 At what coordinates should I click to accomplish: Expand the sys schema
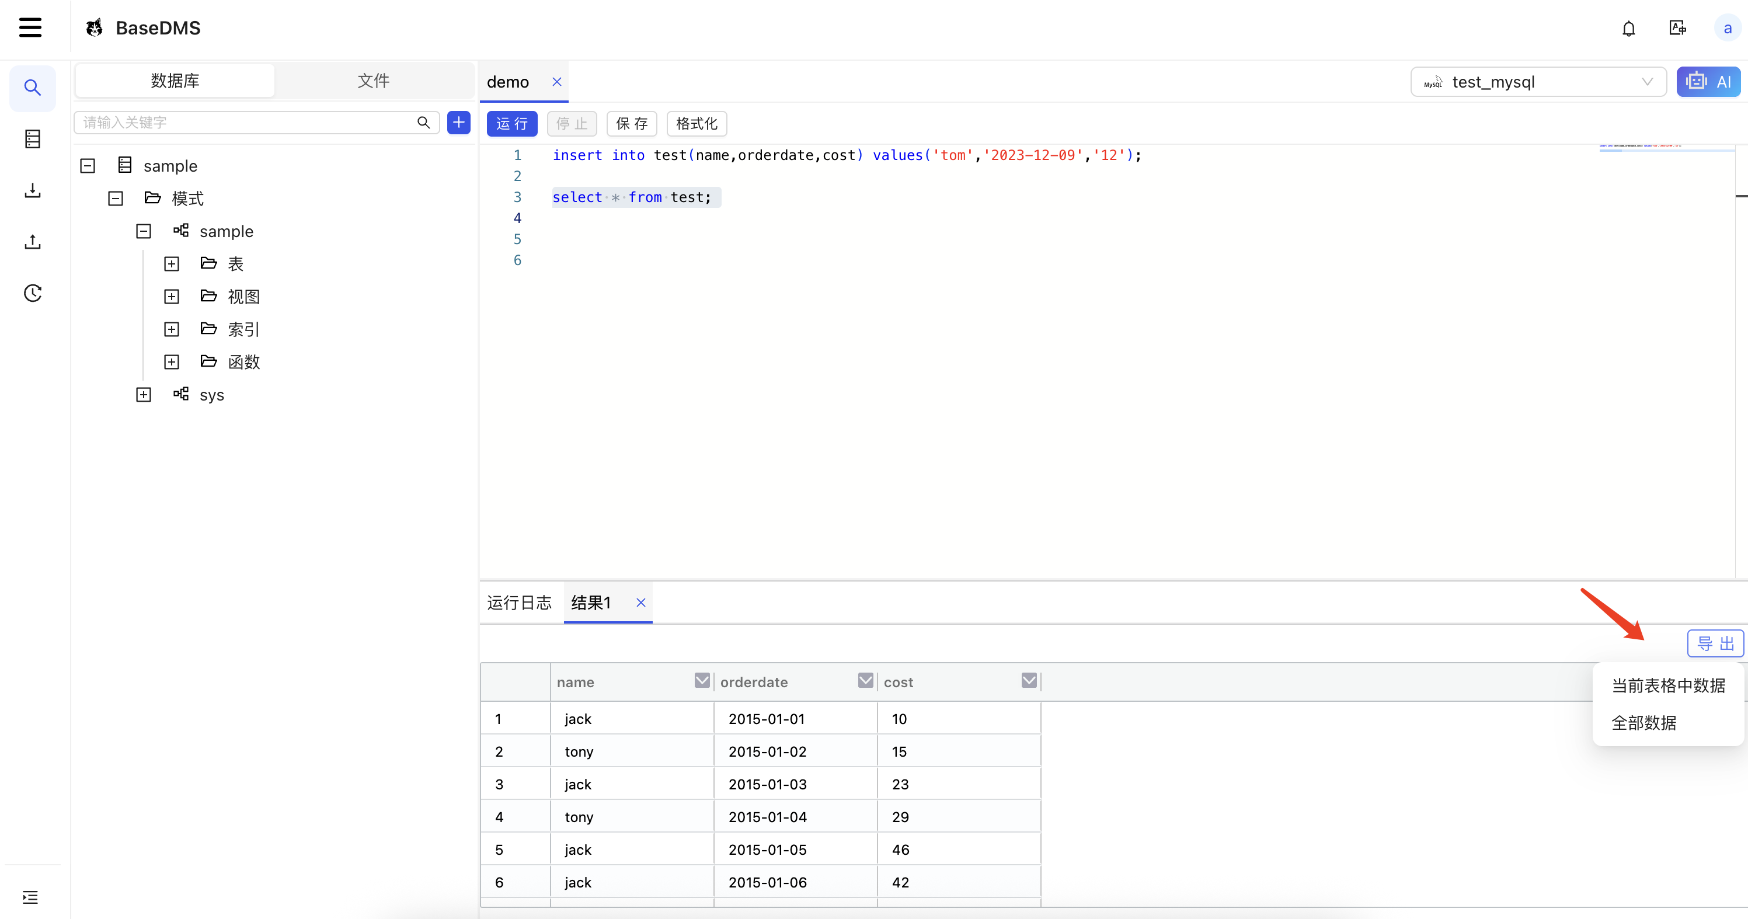point(143,394)
